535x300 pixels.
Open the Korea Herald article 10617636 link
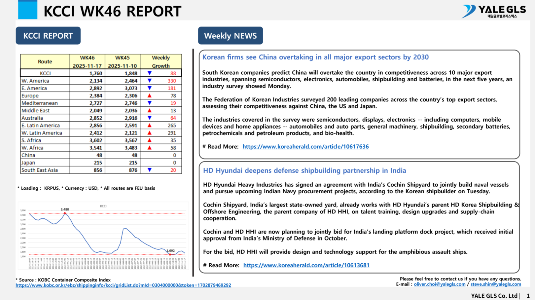pyautogui.click(x=305, y=147)
